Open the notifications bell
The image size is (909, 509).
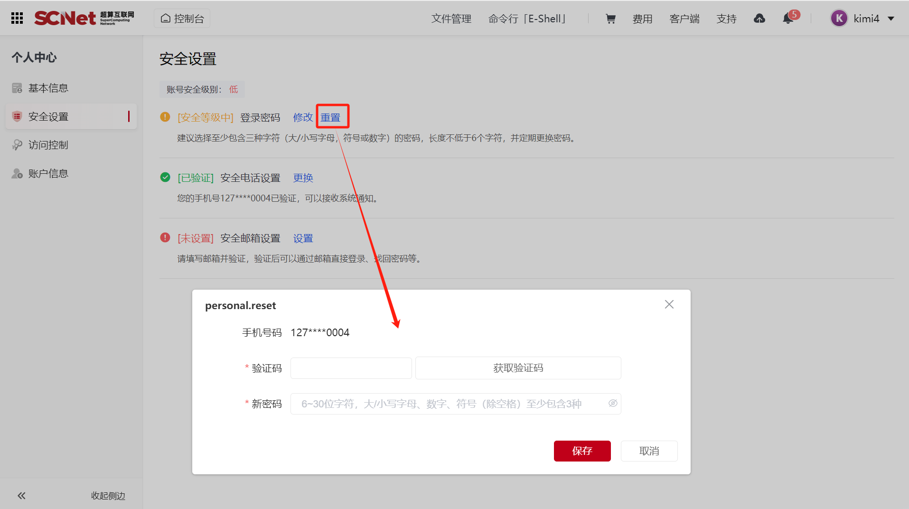pyautogui.click(x=787, y=19)
